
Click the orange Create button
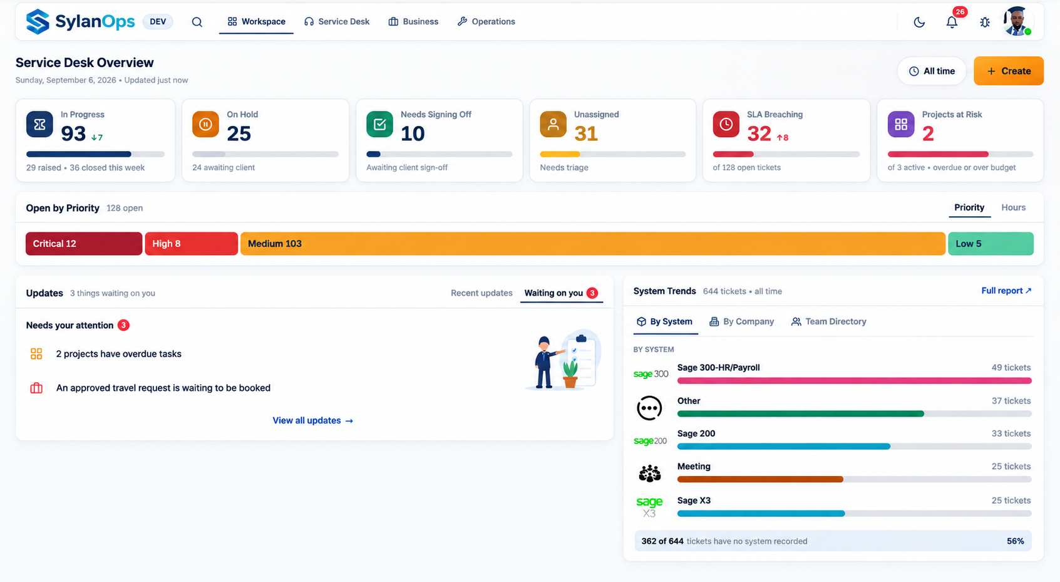point(1008,71)
